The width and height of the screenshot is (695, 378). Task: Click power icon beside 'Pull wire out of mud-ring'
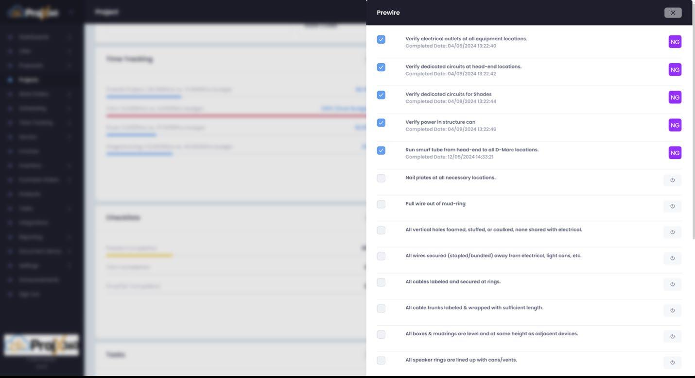672,206
